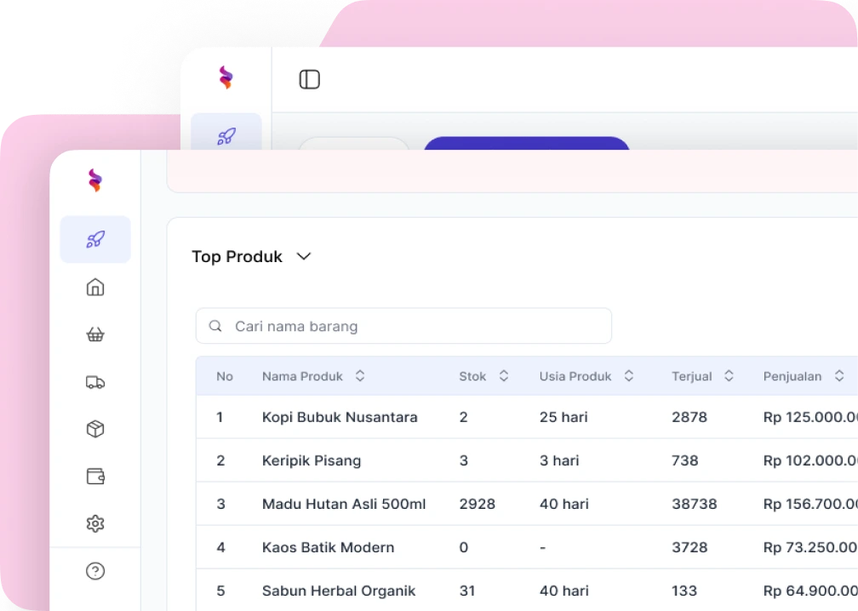
Task: Sort table by Usia Produk column
Action: tap(629, 376)
